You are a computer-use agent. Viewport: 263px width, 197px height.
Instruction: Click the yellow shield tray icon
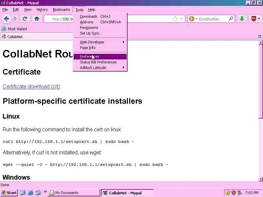227,193
